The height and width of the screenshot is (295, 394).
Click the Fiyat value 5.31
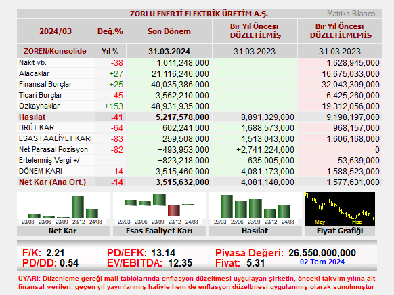click(x=255, y=263)
